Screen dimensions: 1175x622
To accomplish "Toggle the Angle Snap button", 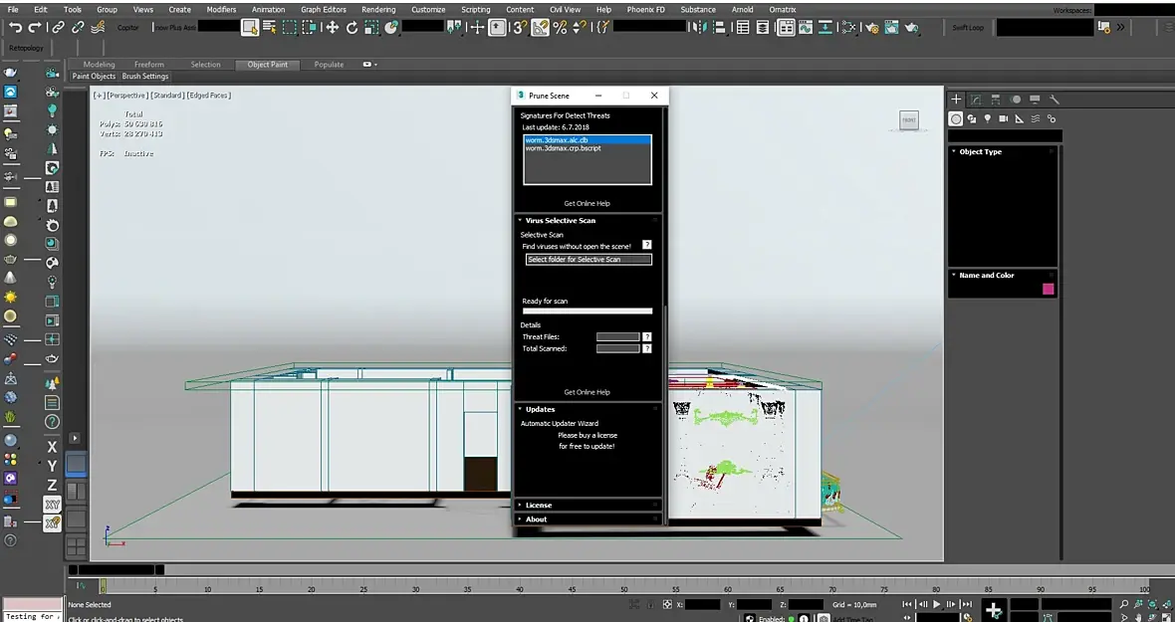I will (x=540, y=28).
